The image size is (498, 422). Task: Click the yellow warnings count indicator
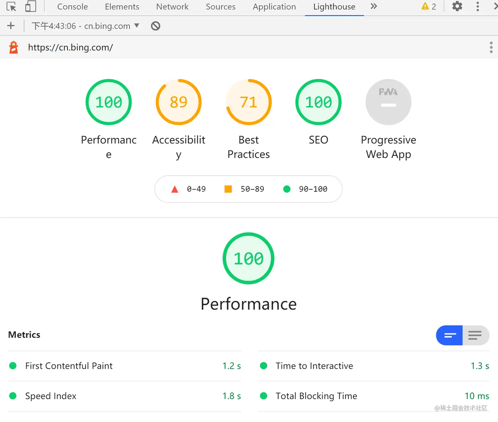click(429, 7)
